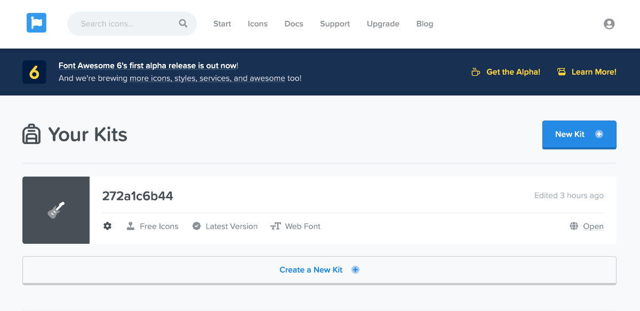This screenshot has width=640, height=311.
Task: Open kit 272a1c6b44 by its name
Action: pyautogui.click(x=138, y=196)
